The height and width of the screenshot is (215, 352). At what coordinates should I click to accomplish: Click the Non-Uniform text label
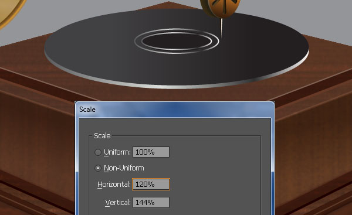(x=124, y=168)
